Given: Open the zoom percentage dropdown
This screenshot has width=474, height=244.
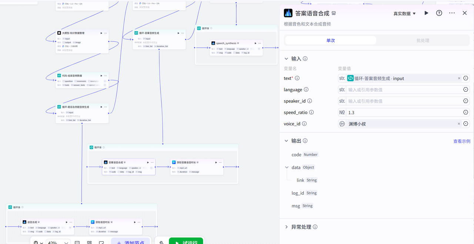Looking at the screenshot, I should click(58, 243).
